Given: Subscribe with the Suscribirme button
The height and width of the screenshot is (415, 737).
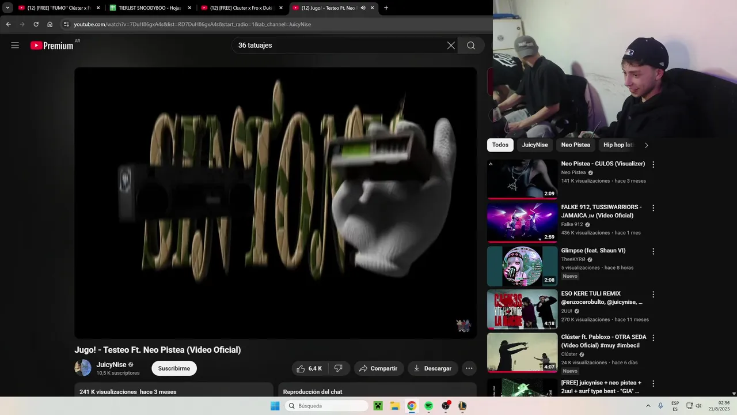Looking at the screenshot, I should point(174,368).
